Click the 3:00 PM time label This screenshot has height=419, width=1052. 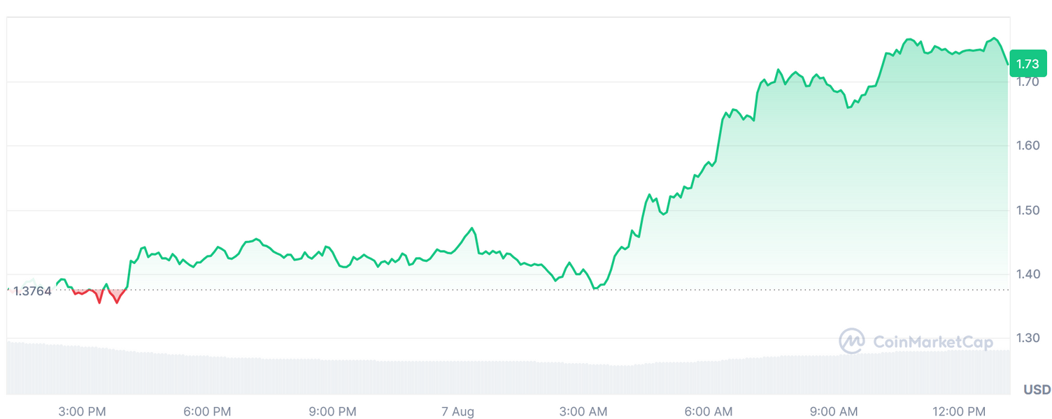click(x=83, y=411)
